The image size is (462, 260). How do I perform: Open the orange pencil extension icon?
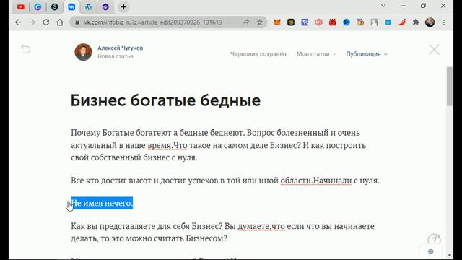tap(360, 22)
